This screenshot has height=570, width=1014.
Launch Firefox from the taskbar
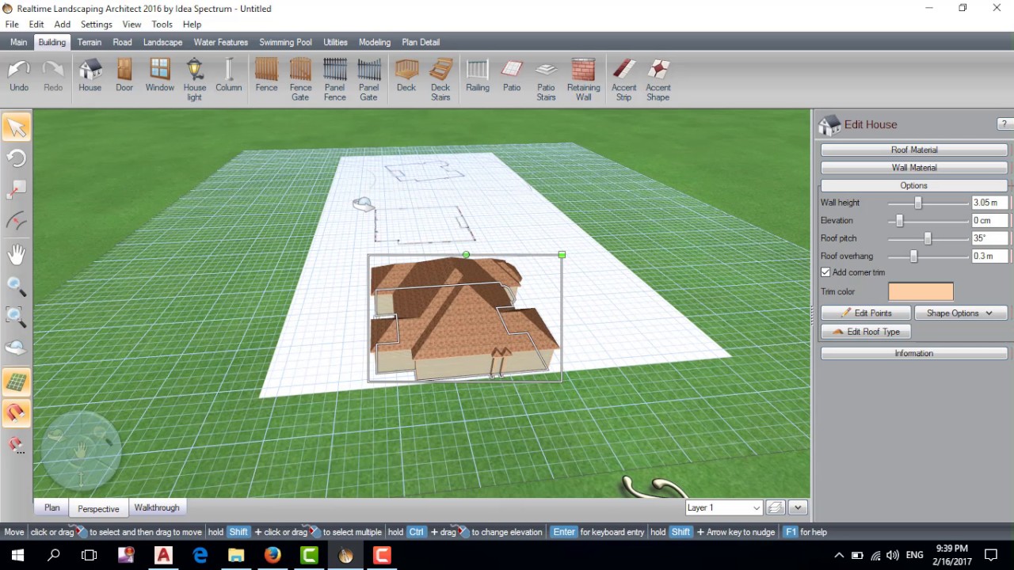tap(273, 555)
